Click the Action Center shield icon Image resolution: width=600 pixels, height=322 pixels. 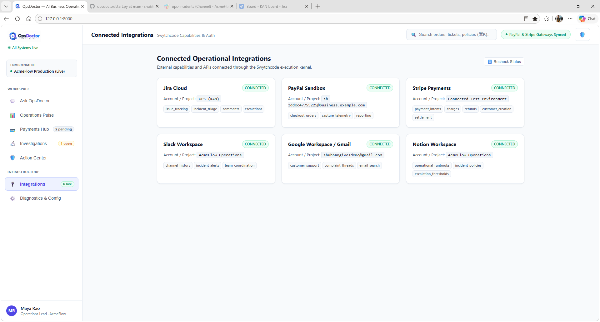[12, 158]
